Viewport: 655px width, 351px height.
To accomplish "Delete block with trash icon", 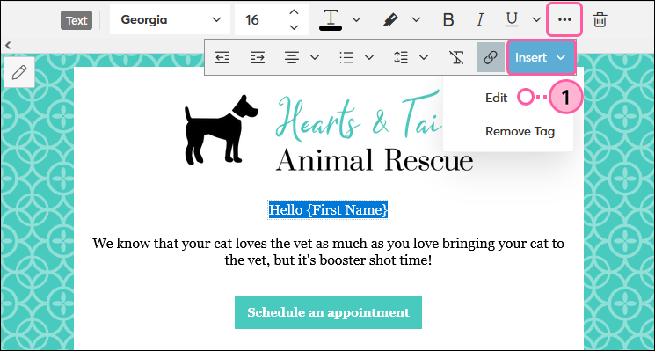I will 600,19.
